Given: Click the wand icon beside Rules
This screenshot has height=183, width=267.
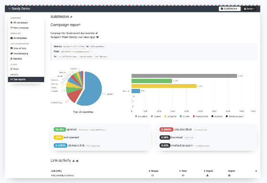Looking at the screenshot, I should (x=12, y=69).
